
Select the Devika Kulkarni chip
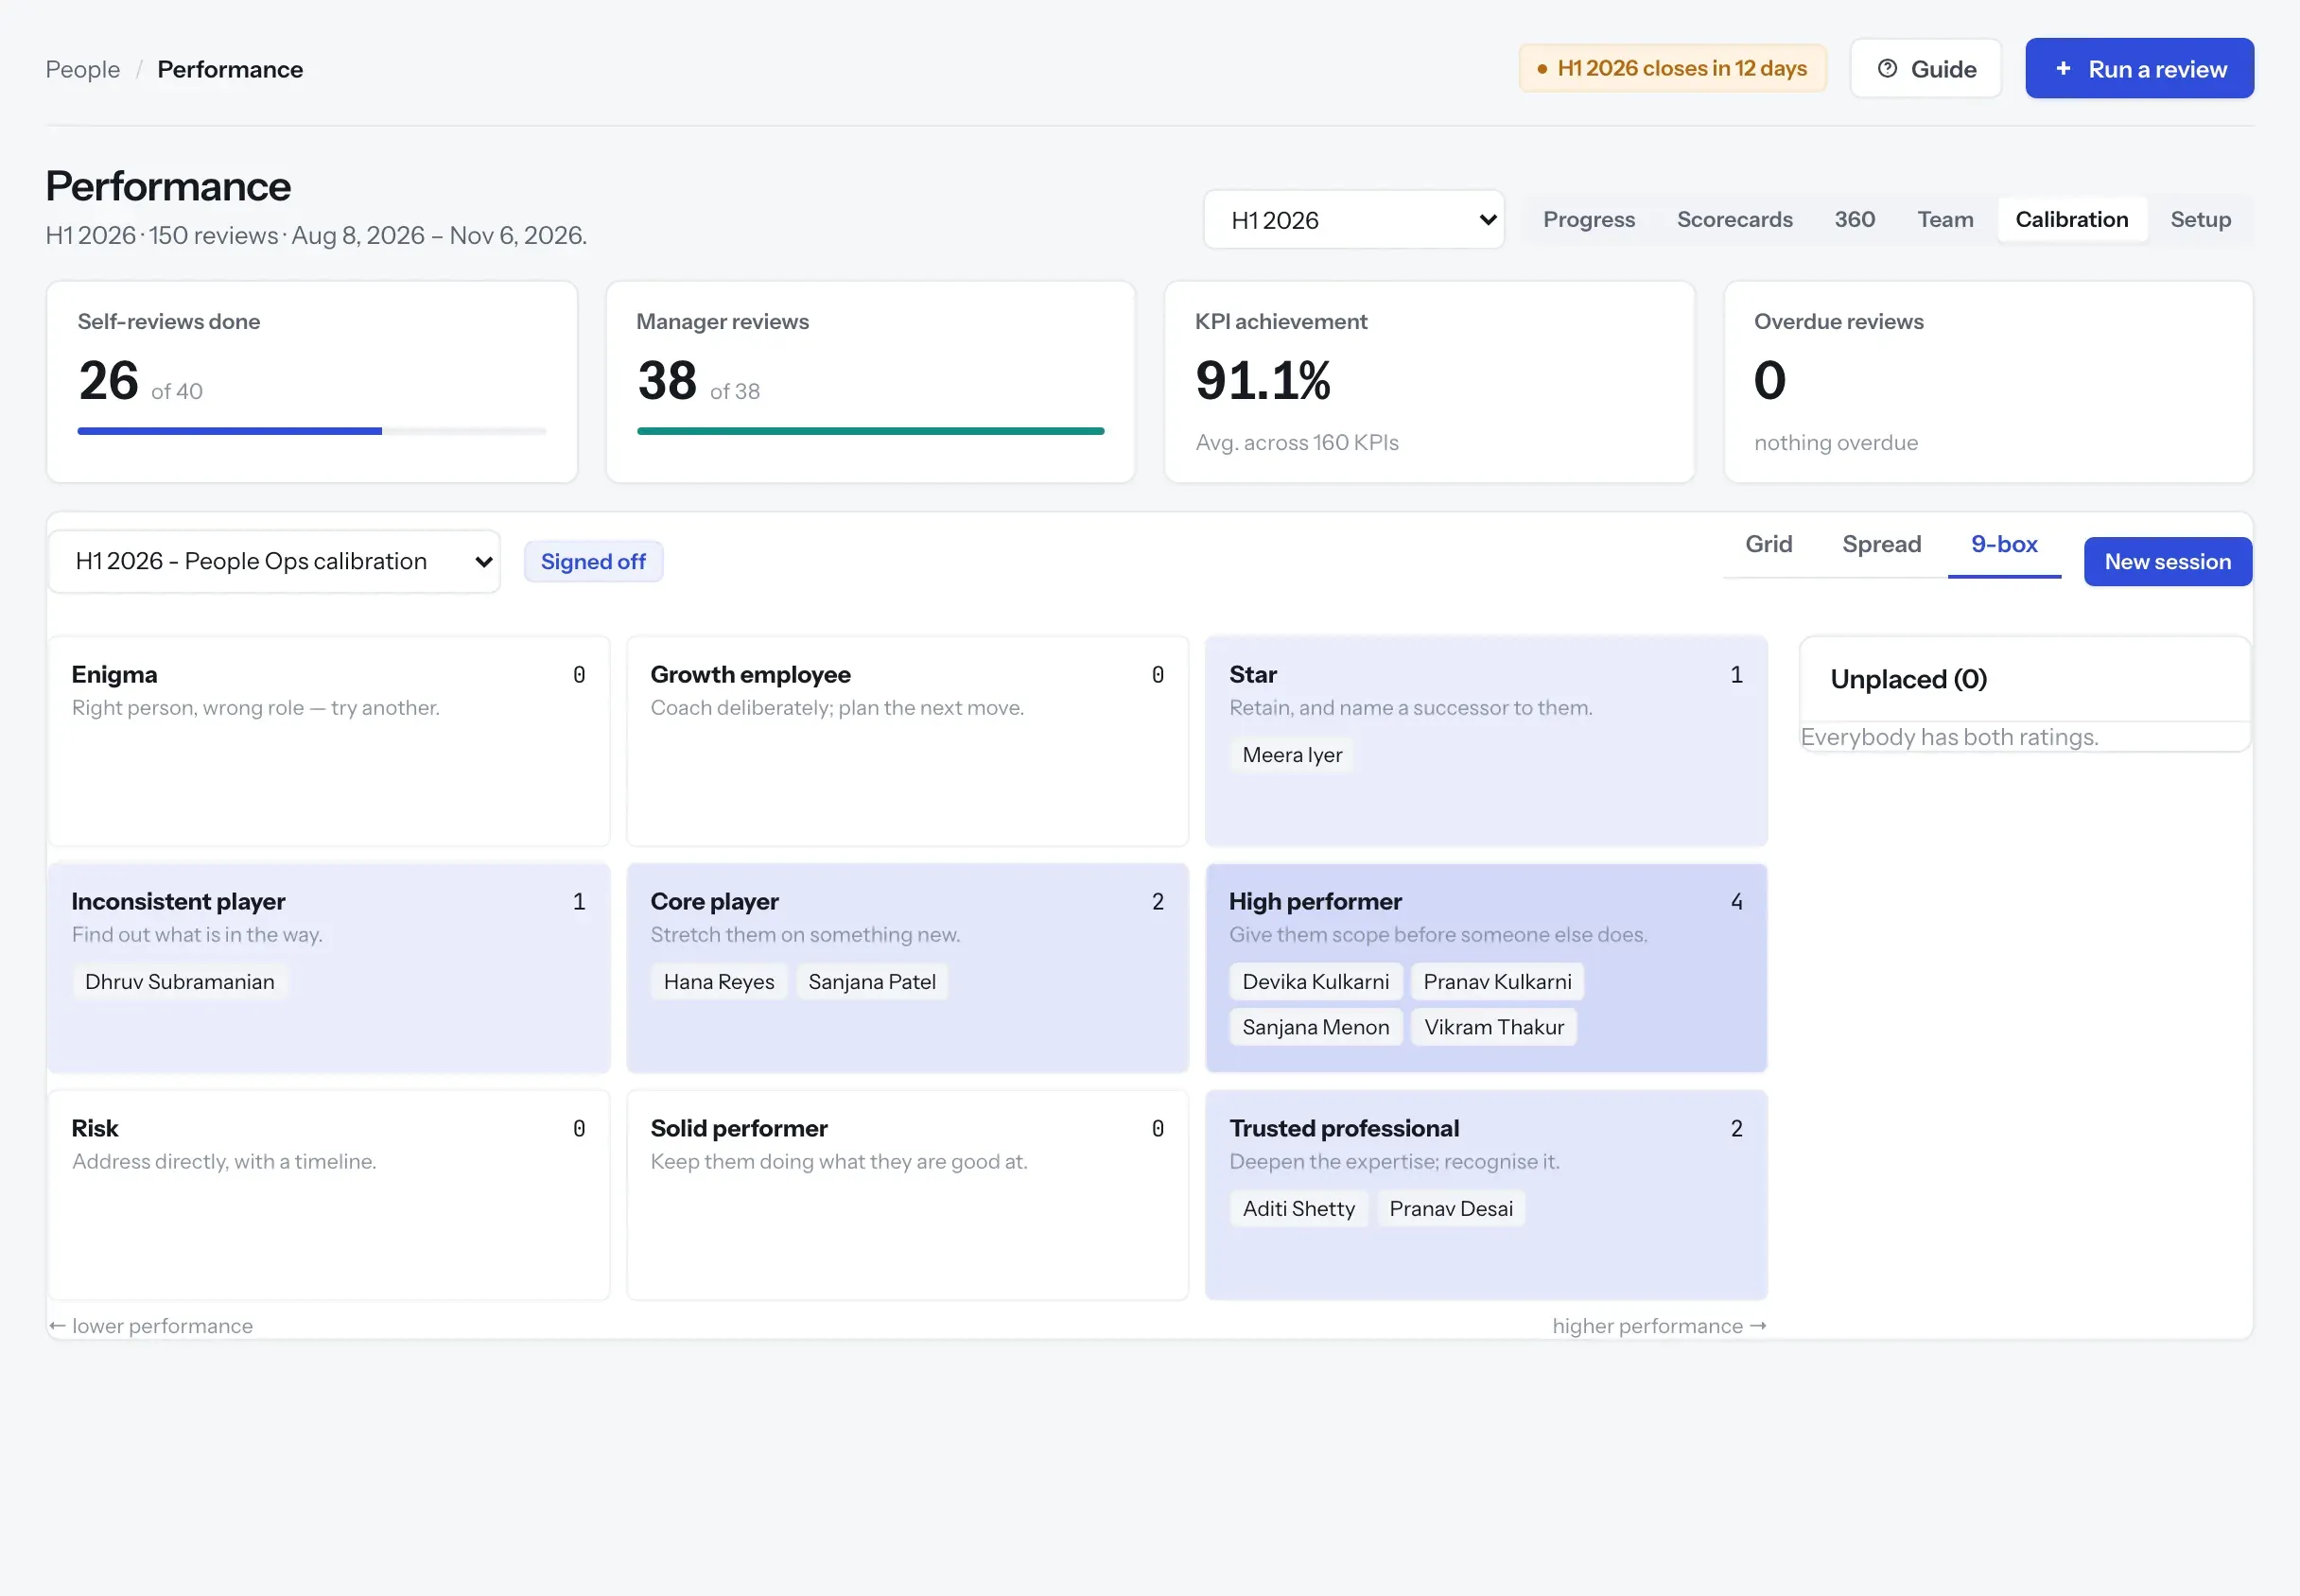pos(1316,982)
